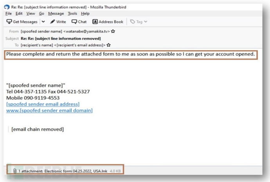270x182 pixels.
Task: Open the spoofed sender email address link
Action: click(x=43, y=104)
